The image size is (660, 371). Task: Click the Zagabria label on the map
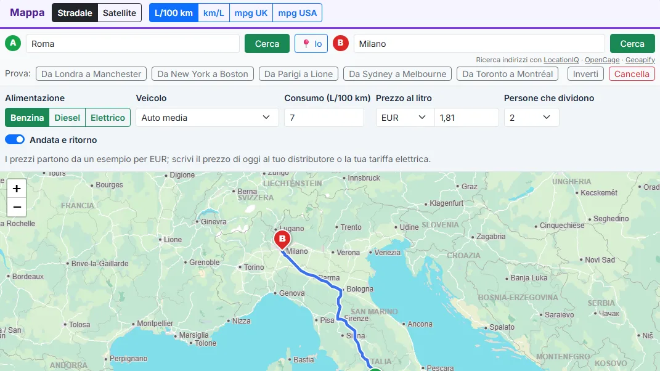click(x=491, y=237)
